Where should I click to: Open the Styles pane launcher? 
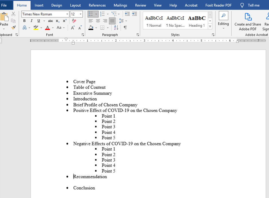213,35
